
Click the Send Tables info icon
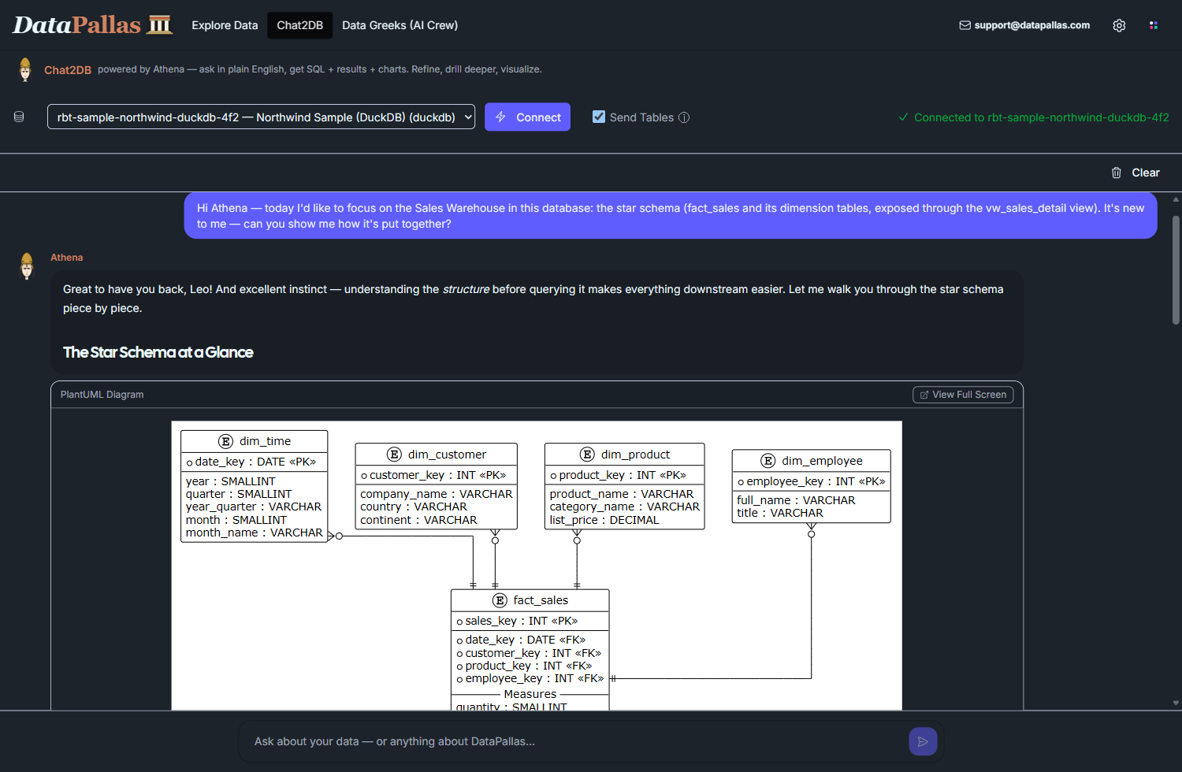[684, 117]
